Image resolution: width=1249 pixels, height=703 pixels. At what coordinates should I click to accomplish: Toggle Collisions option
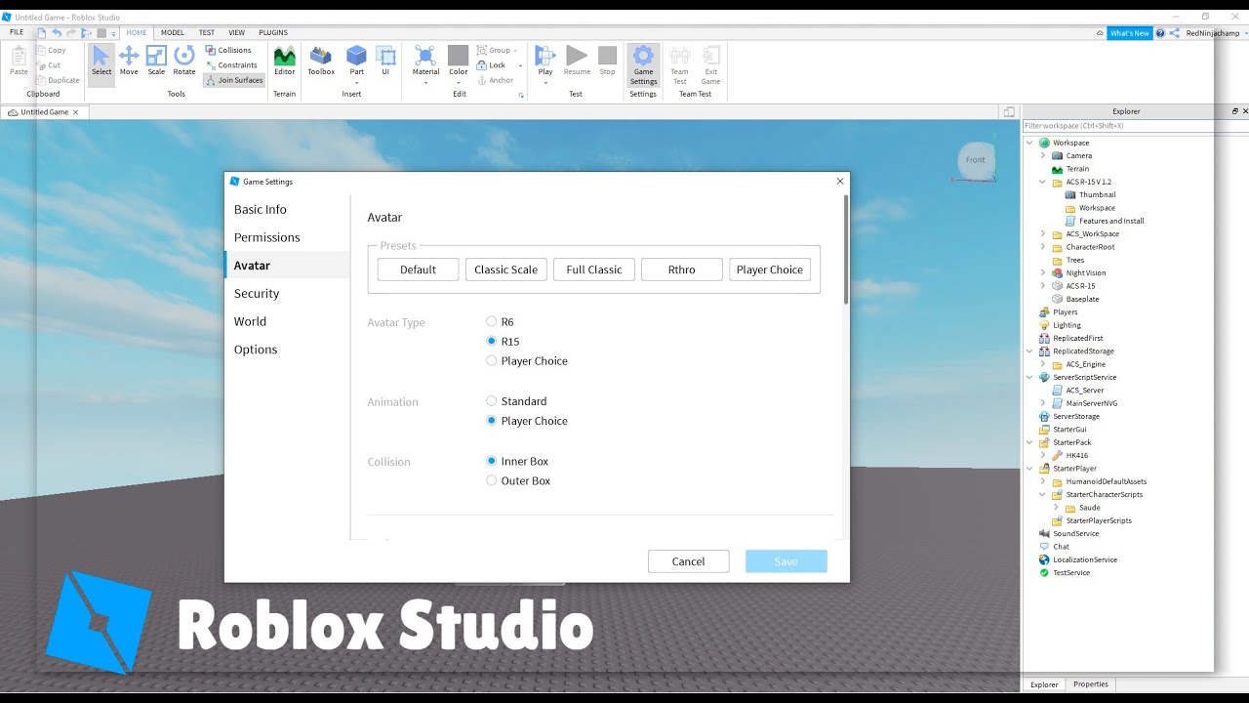[x=228, y=50]
